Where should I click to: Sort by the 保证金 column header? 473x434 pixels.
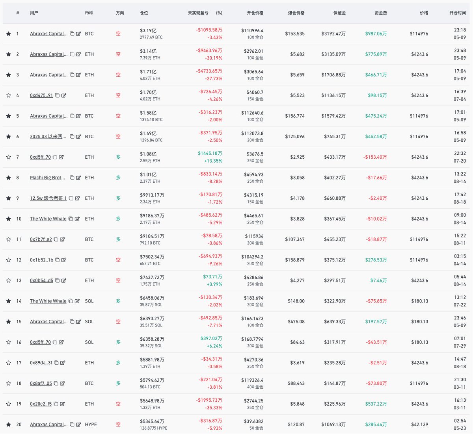pyautogui.click(x=339, y=13)
